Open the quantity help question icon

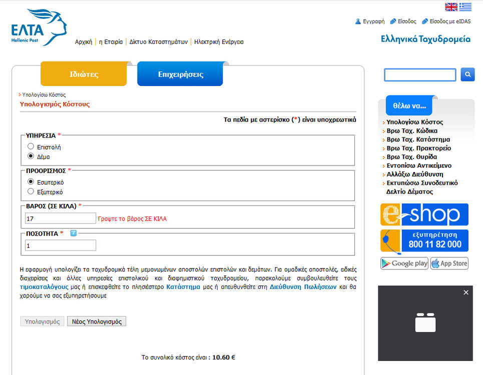coord(73,233)
